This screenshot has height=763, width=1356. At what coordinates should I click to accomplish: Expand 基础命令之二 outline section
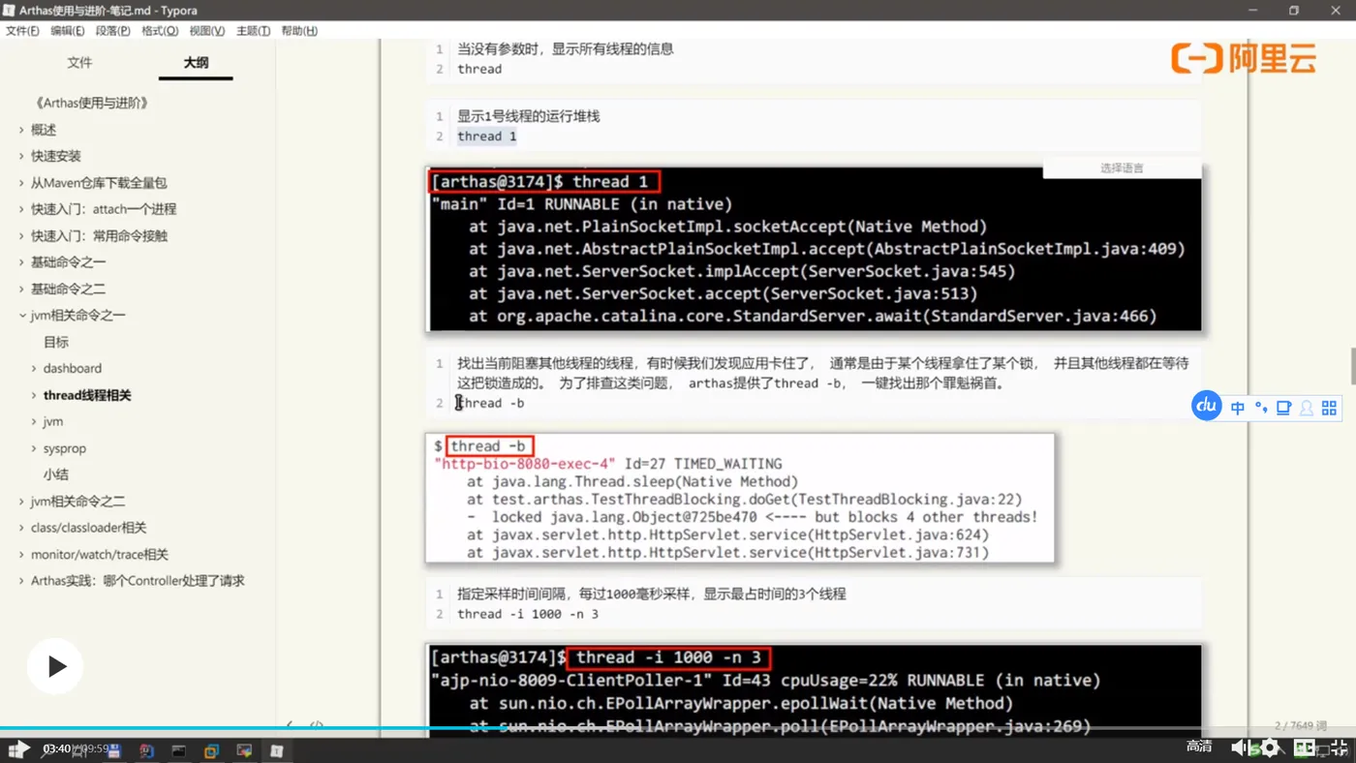[x=21, y=289]
